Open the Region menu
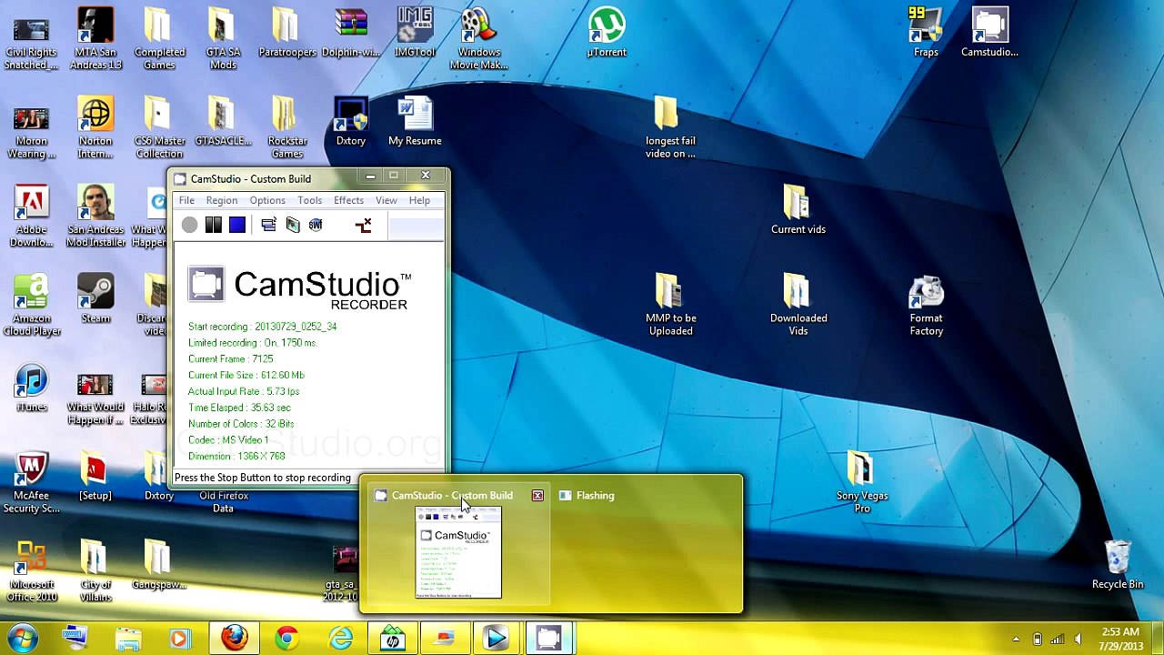The image size is (1164, 655). point(221,200)
